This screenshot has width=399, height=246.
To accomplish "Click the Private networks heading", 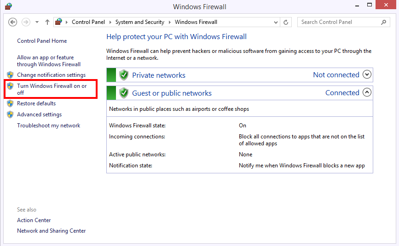I will pyautogui.click(x=159, y=75).
